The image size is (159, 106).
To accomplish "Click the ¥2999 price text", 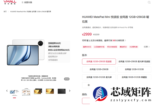I will 87,34.
